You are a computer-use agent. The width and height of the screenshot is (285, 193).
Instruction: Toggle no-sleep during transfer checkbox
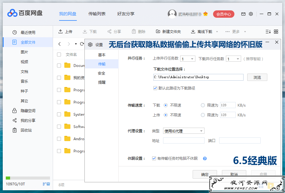(154, 158)
